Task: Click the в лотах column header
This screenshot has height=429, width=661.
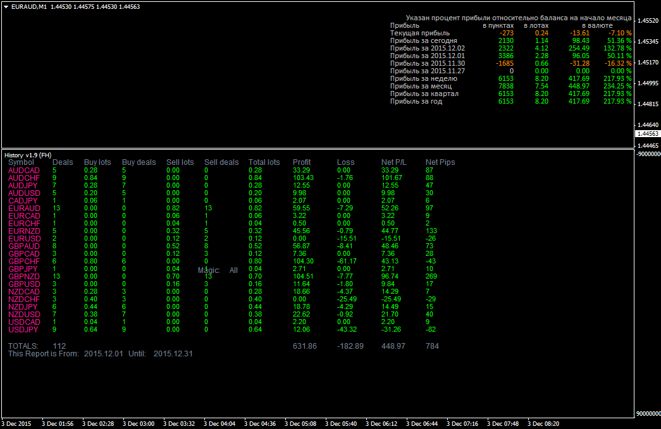Action: (x=536, y=26)
